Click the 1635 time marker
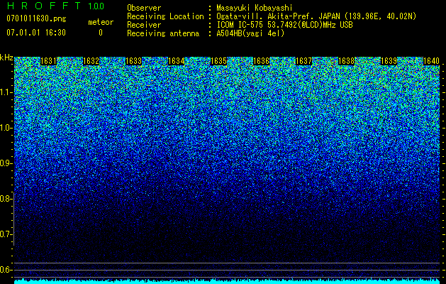446x284 pixels. click(x=218, y=61)
